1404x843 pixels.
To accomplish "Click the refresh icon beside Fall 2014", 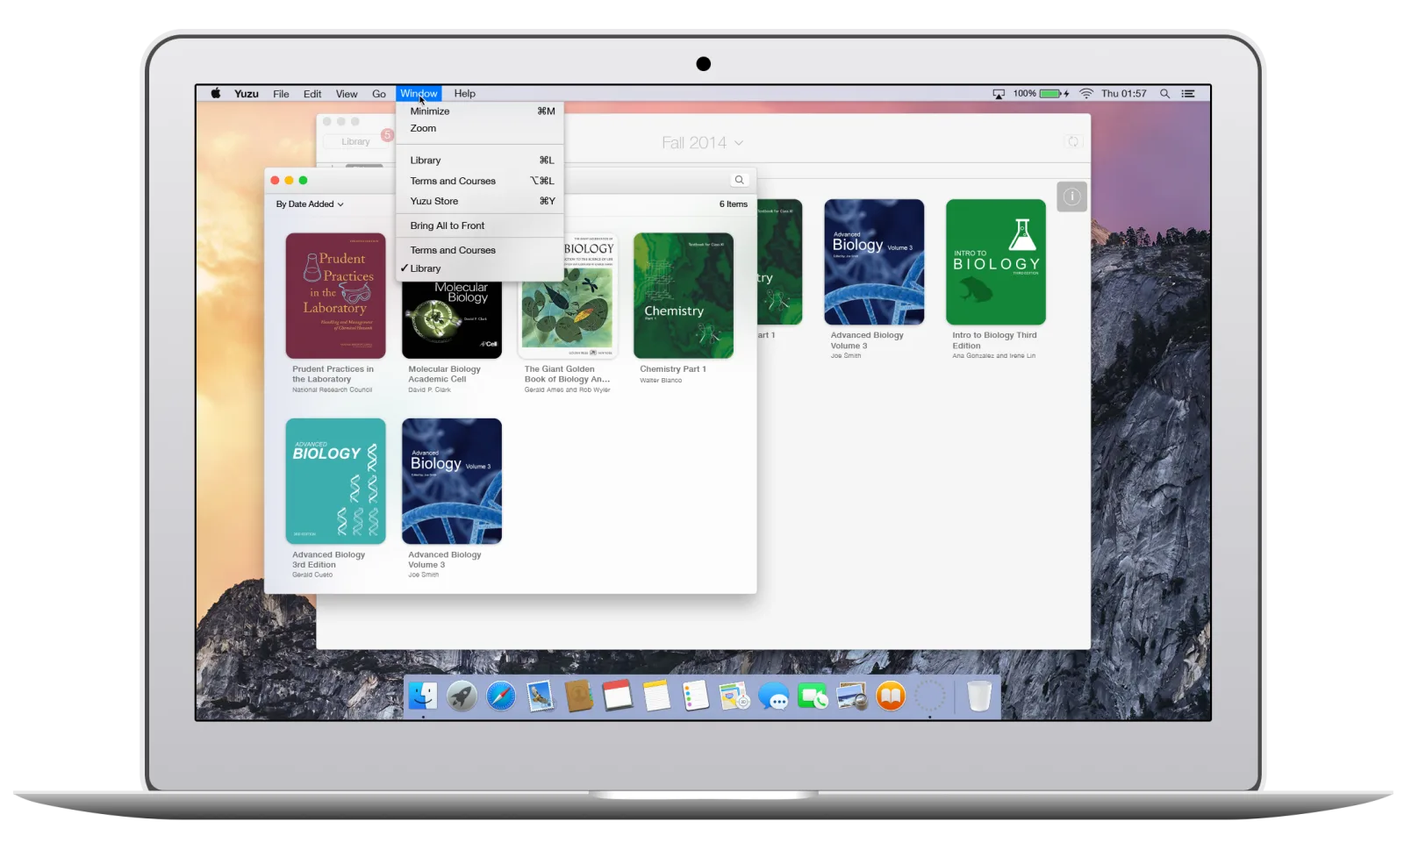I will (x=1073, y=141).
